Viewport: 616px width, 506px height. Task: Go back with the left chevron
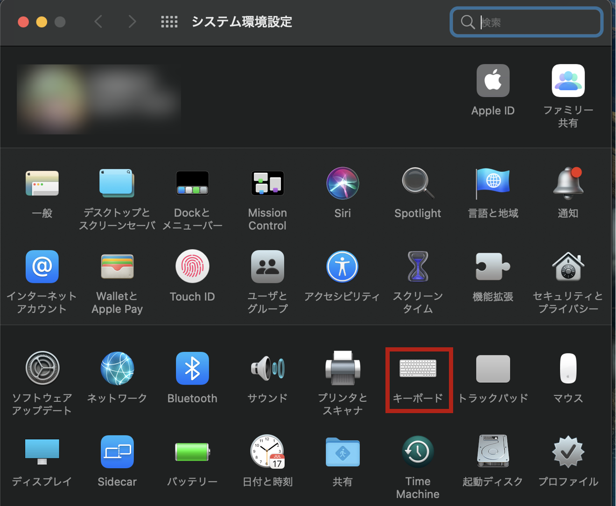tap(98, 21)
